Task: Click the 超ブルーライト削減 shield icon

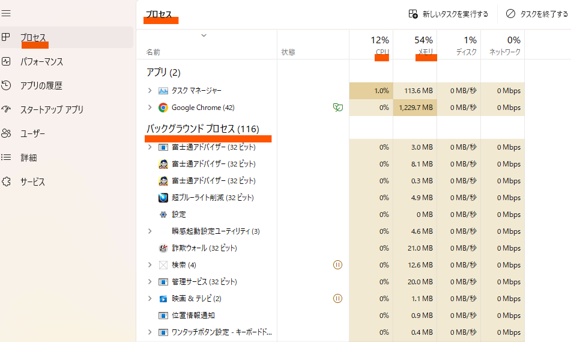Action: [163, 198]
